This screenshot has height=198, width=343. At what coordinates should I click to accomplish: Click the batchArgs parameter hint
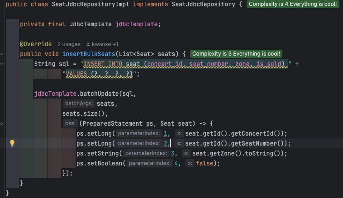click(x=79, y=104)
